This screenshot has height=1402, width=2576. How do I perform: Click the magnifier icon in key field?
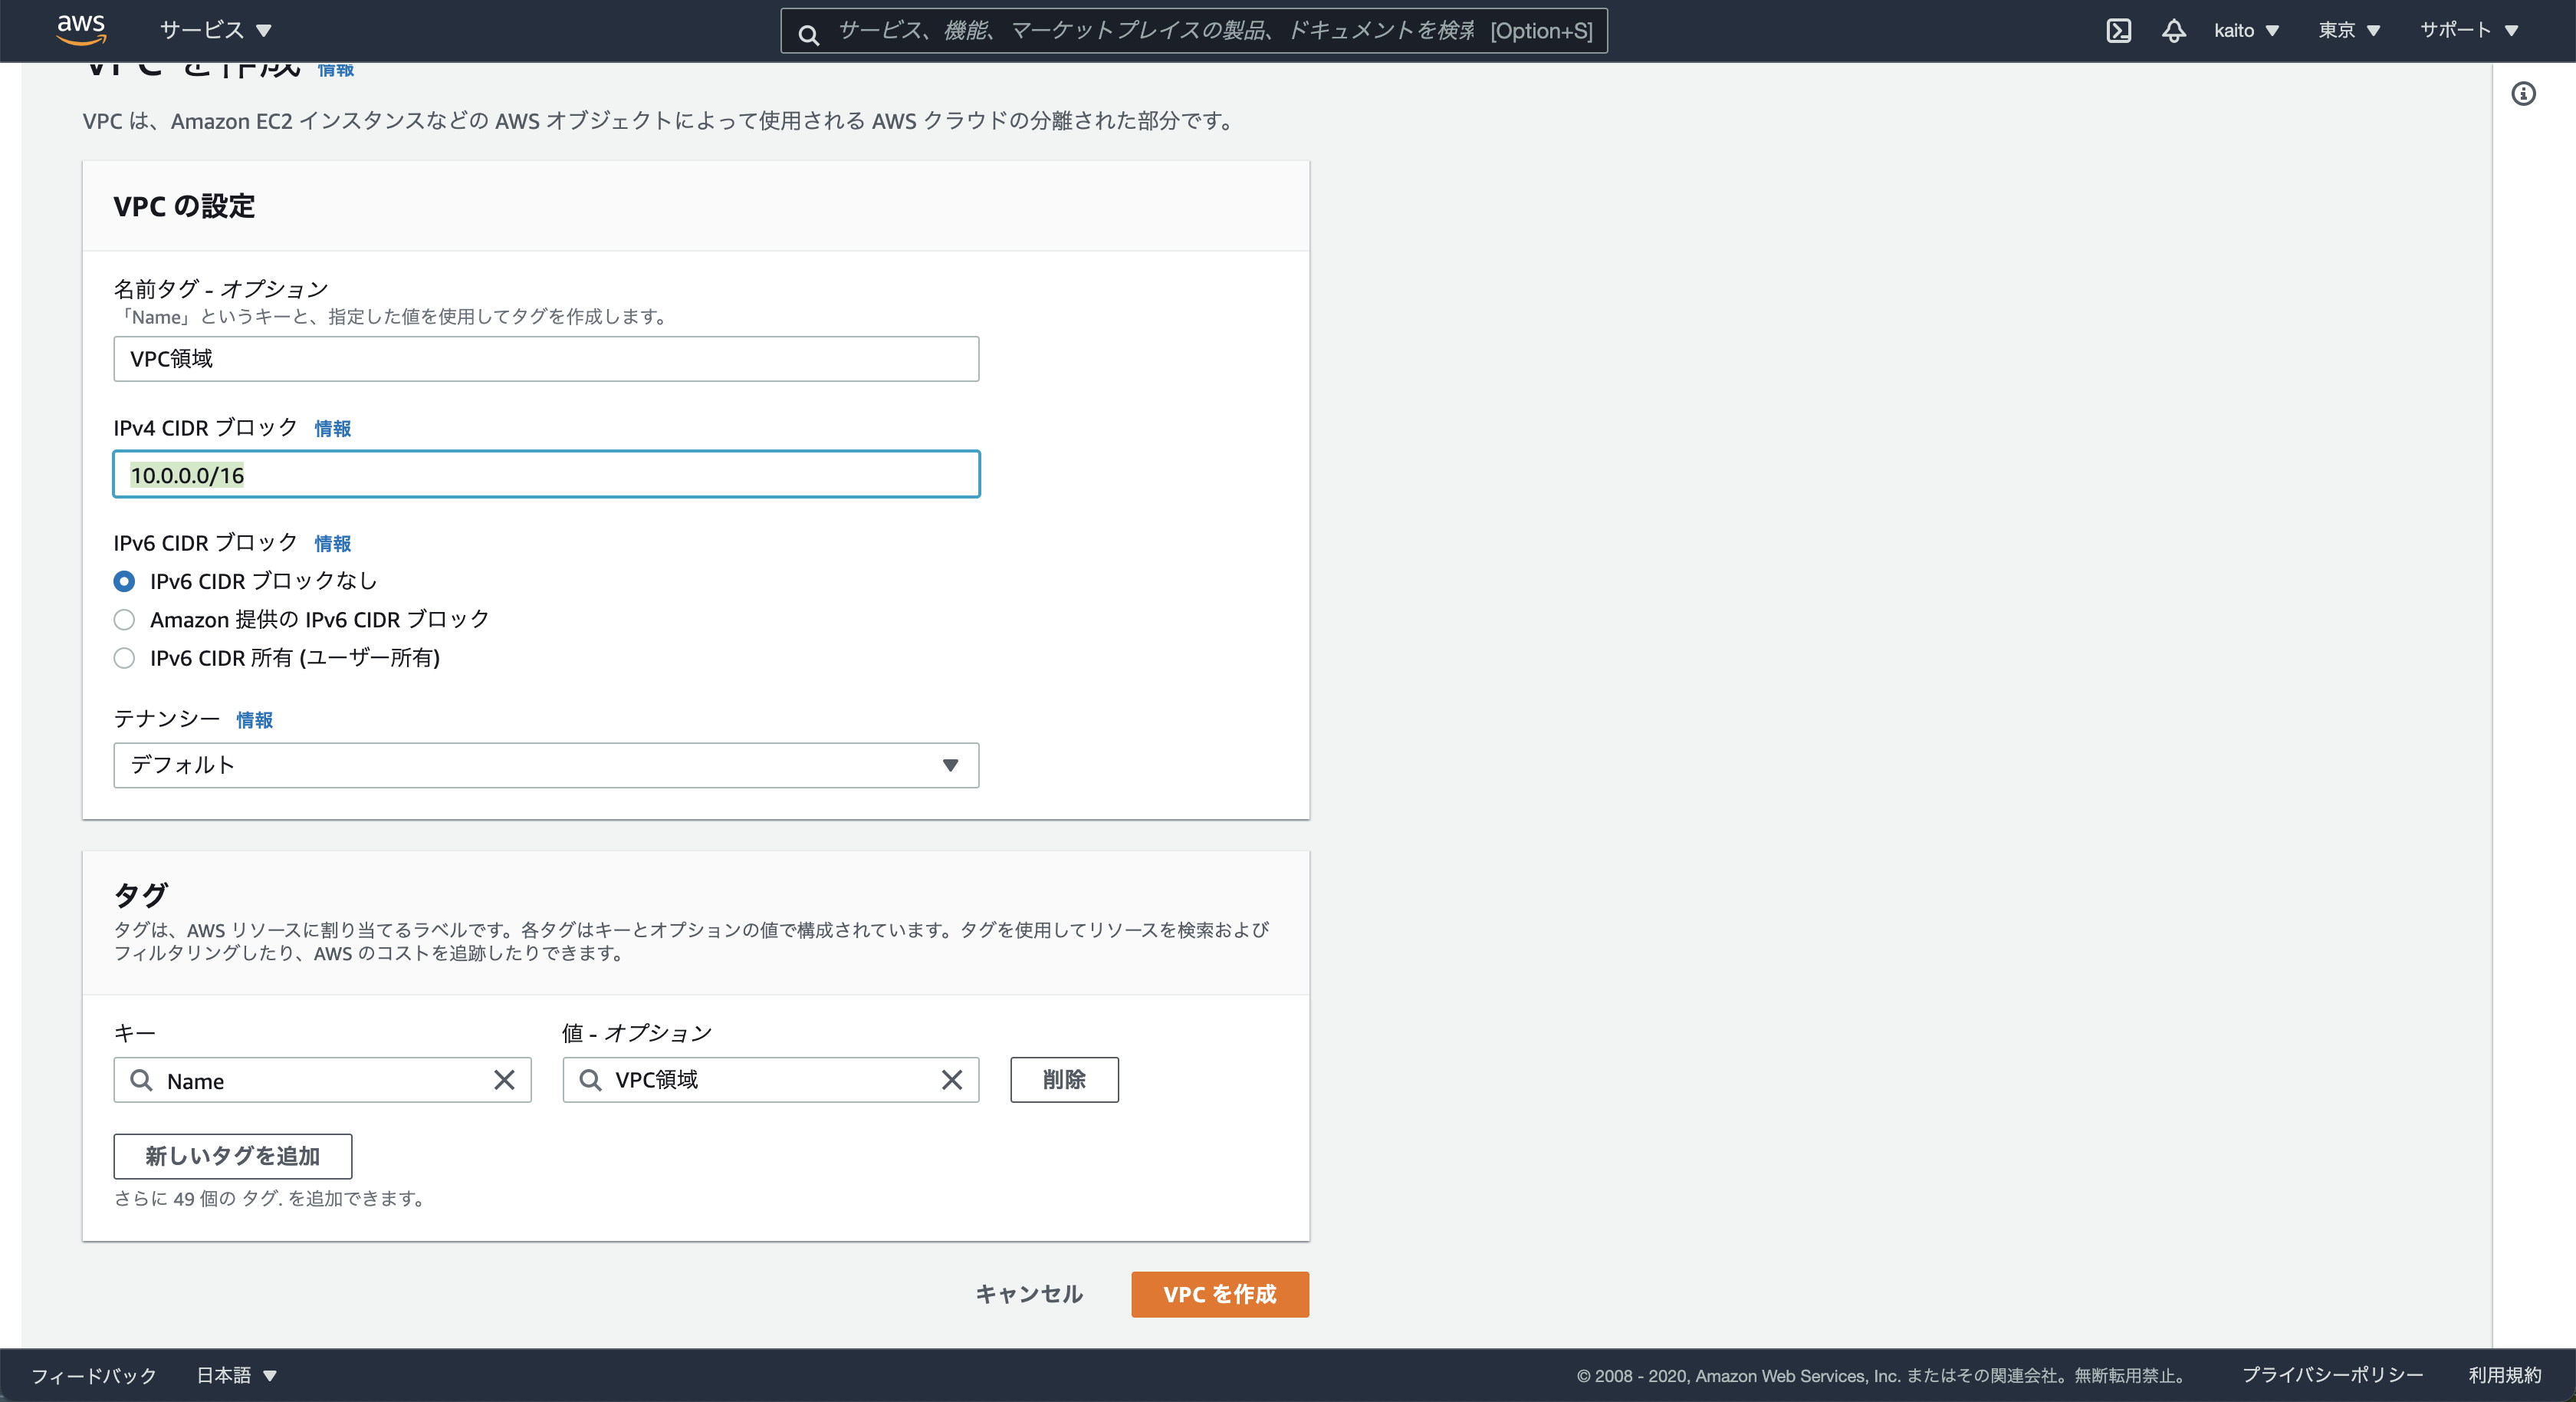click(142, 1080)
